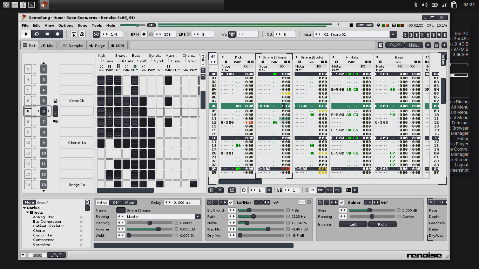Mute the Snare [Shape] track
This screenshot has width=479, height=269.
pos(129,202)
